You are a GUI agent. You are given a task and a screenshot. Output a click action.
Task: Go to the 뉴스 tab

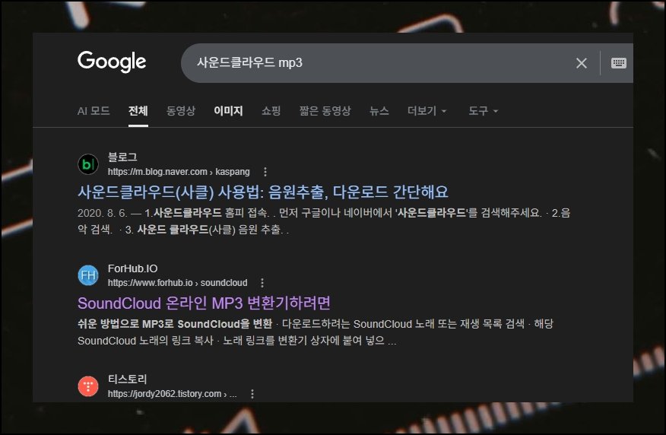[x=379, y=111]
